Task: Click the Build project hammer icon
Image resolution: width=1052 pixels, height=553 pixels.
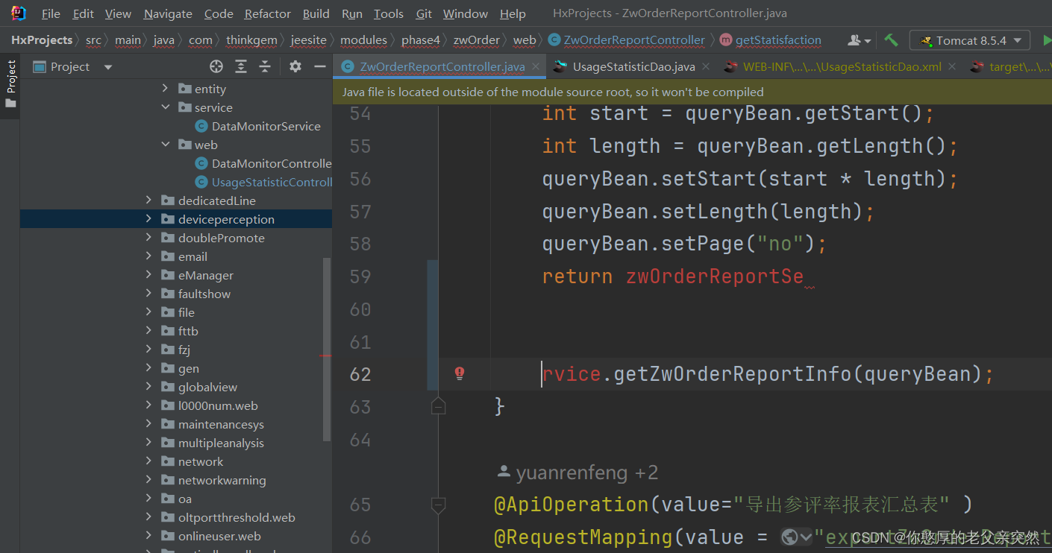Action: 891,40
